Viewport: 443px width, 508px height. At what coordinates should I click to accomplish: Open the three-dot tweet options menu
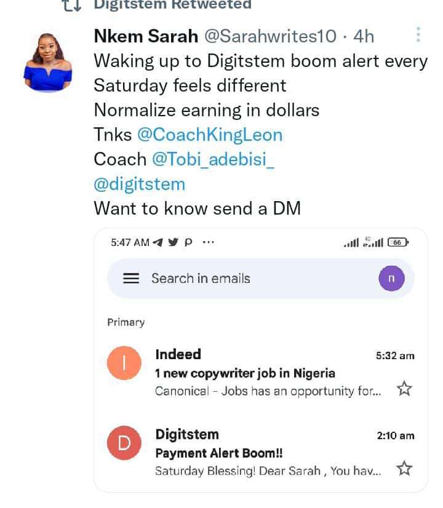coord(418,34)
